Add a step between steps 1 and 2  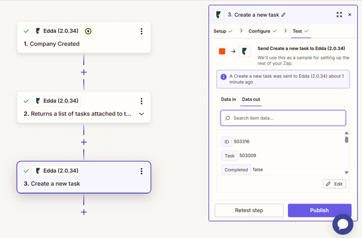coord(84,72)
